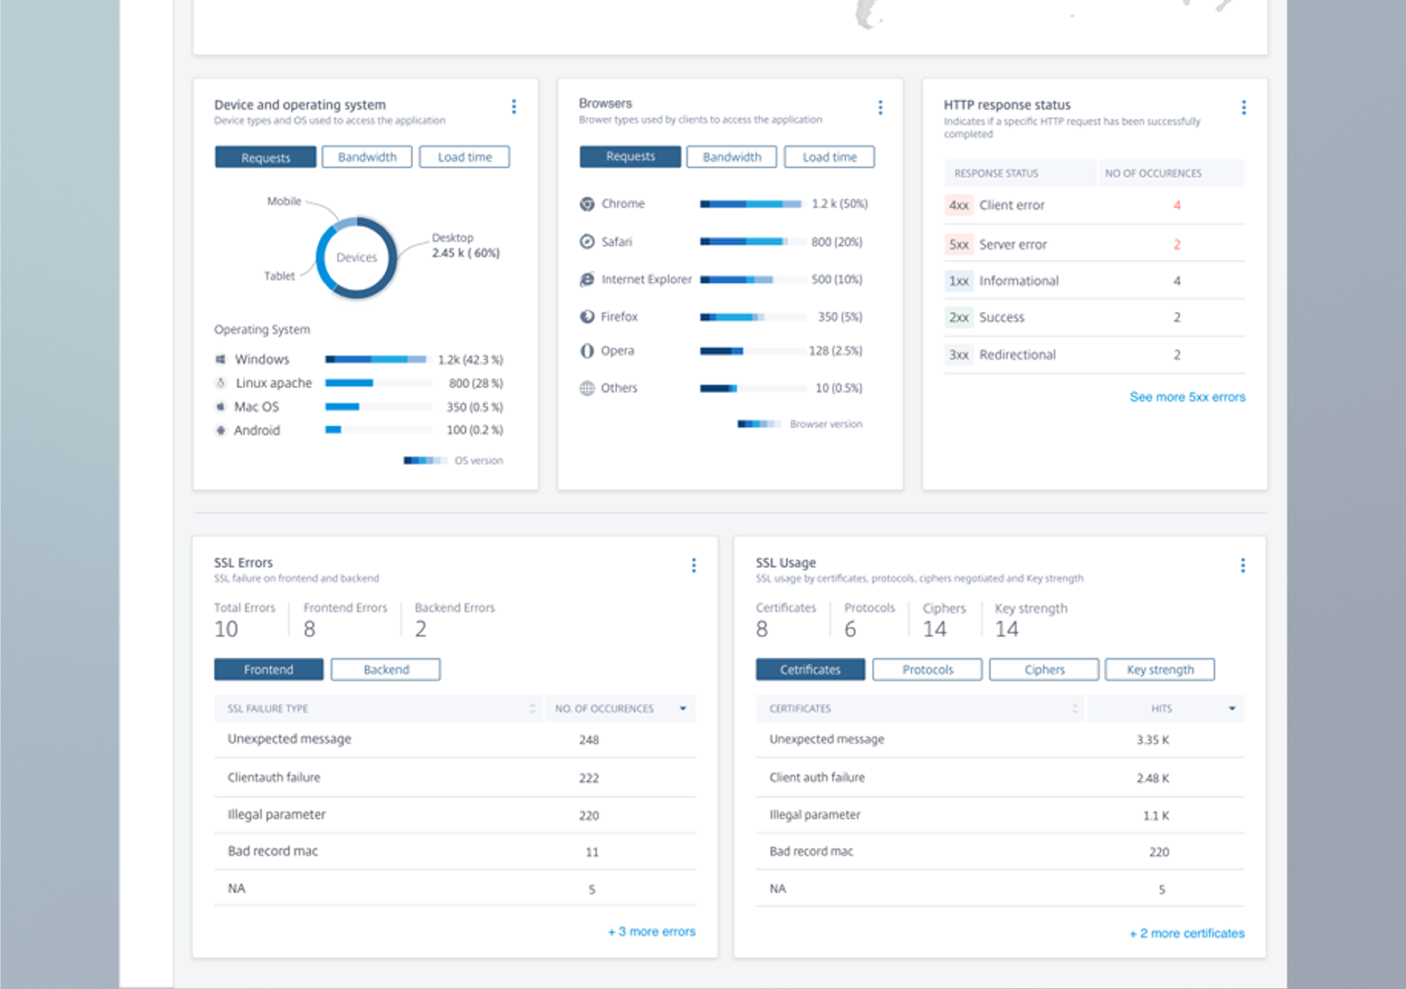The width and height of the screenshot is (1406, 989).
Task: Toggle SSL Errors to Backend
Action: pos(385,670)
